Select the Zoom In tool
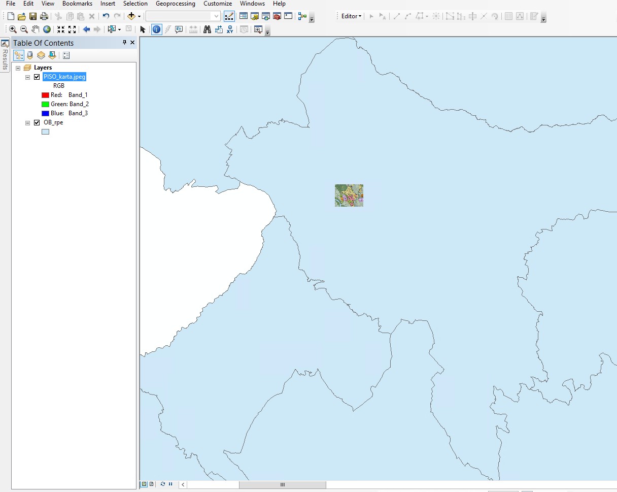 coord(13,29)
